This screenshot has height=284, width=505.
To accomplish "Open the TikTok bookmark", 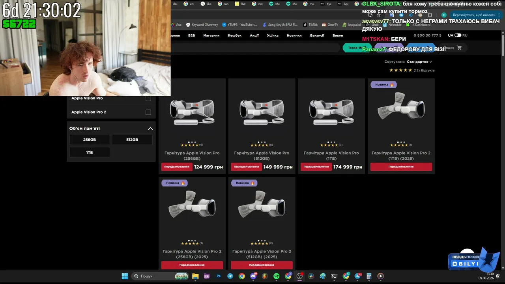I will [x=310, y=24].
